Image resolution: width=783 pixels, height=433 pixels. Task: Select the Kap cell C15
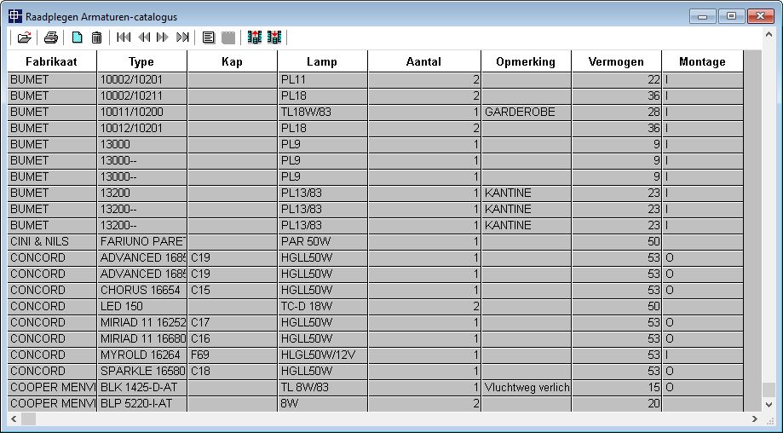tap(233, 290)
